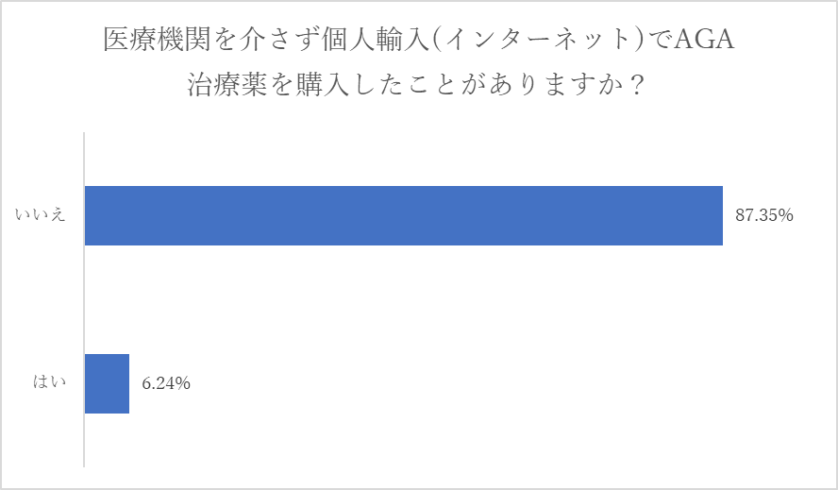Viewport: 838px width, 490px height.
Task: Click empty plot area between the bars
Action: 404,299
